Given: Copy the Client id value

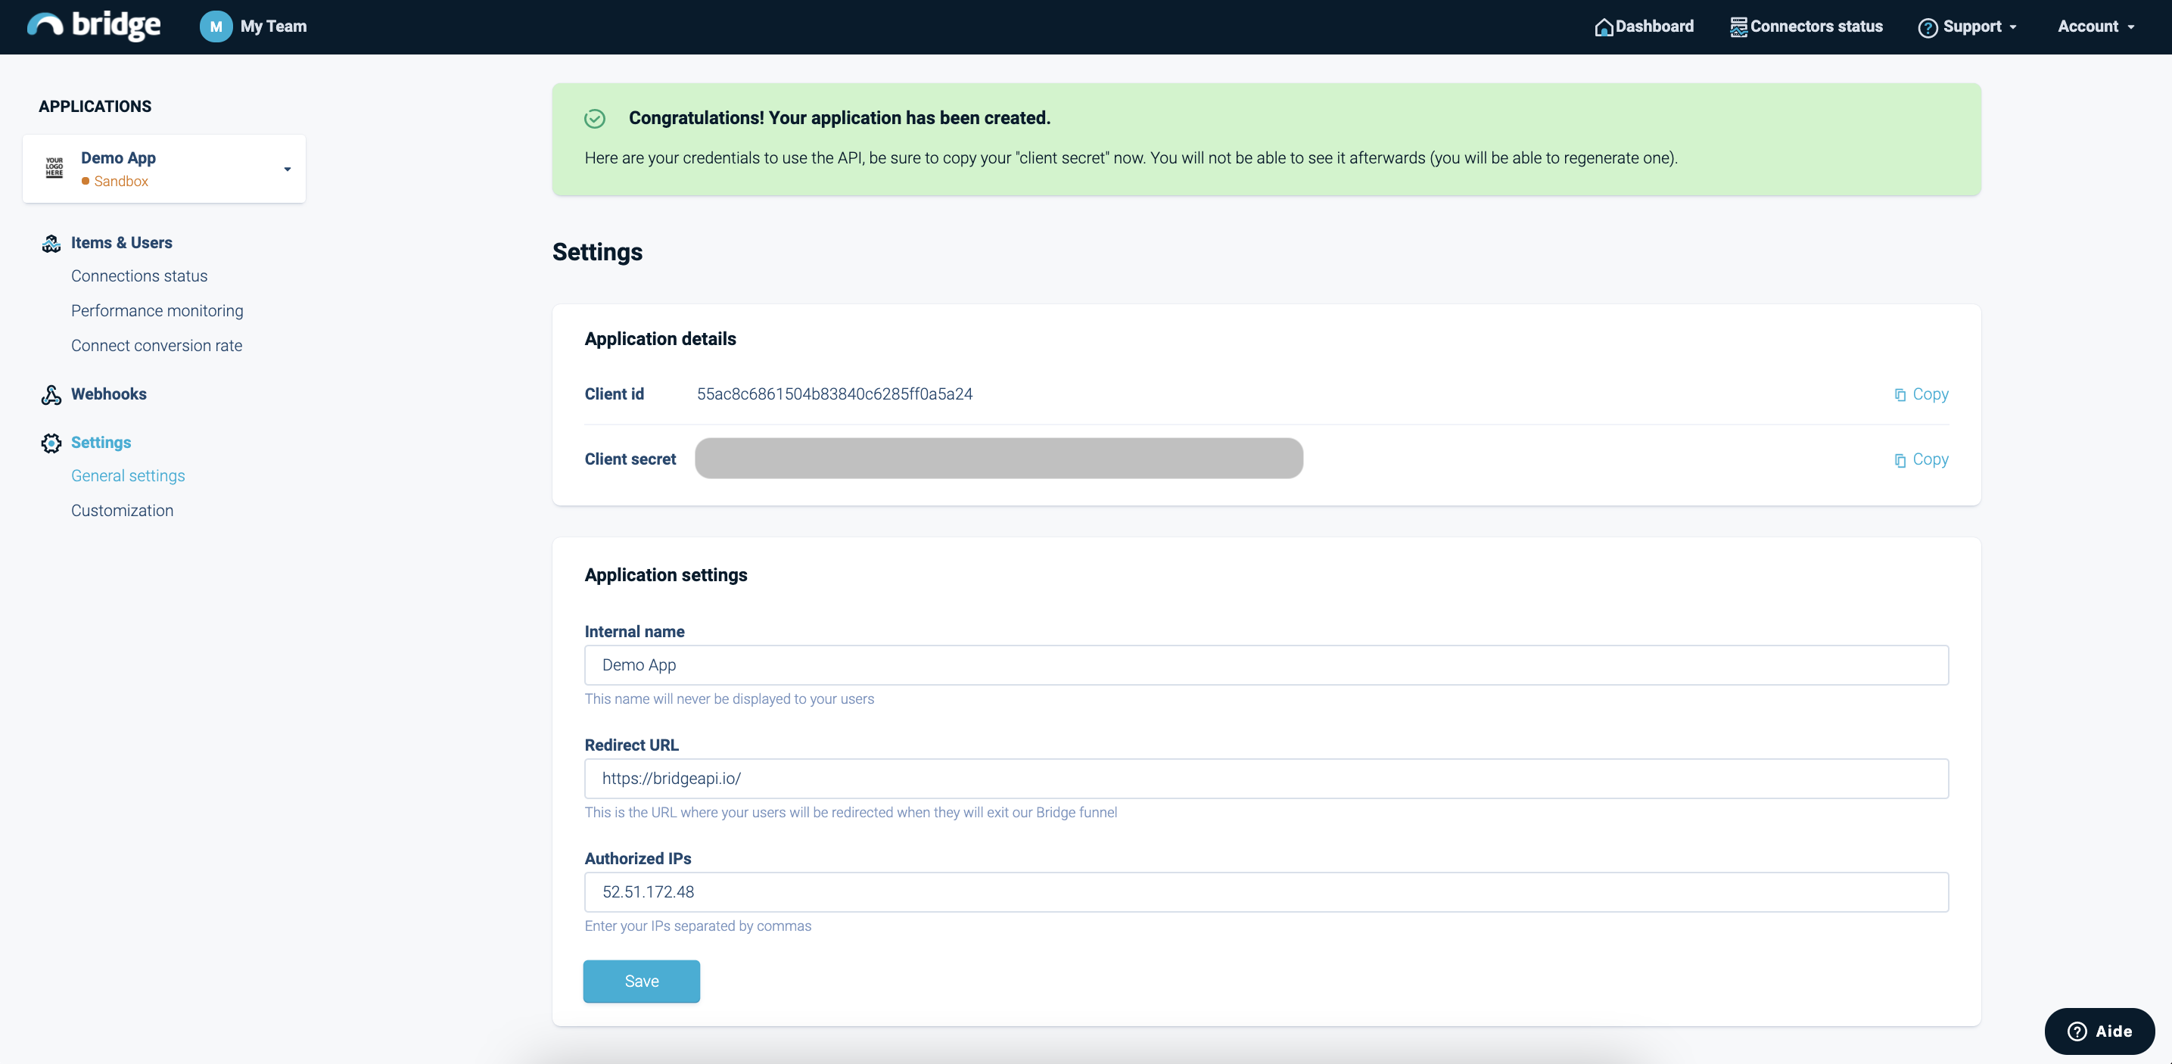Looking at the screenshot, I should [1922, 394].
